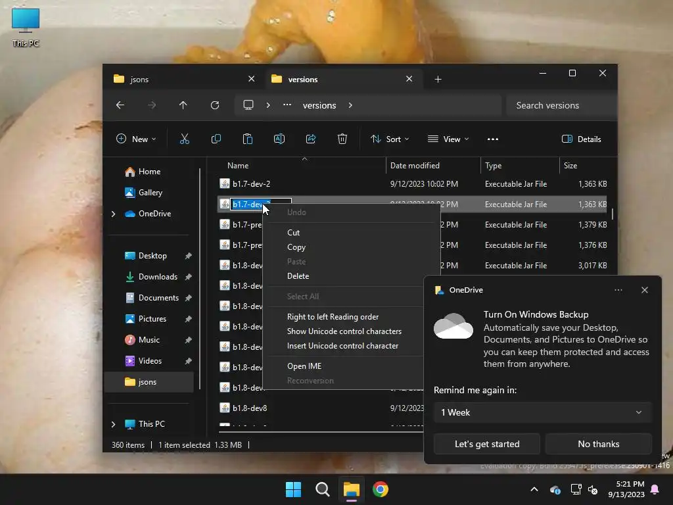Open Home in the navigation pane
Viewport: 673px width, 505px height.
(x=149, y=172)
